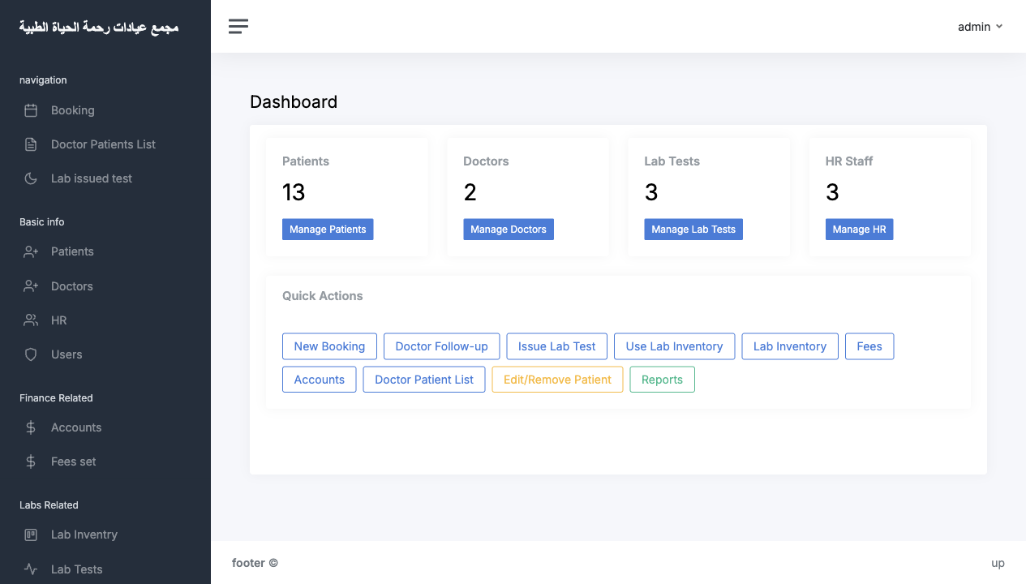Viewport: 1026px width, 584px height.
Task: Click the calendar icon beside Booking
Action: 31,110
